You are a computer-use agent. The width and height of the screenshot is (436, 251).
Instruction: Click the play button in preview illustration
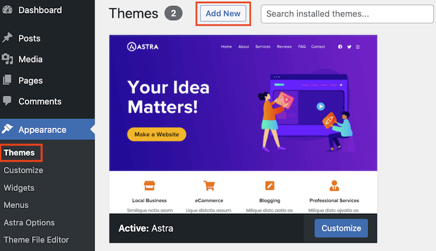coord(321,106)
